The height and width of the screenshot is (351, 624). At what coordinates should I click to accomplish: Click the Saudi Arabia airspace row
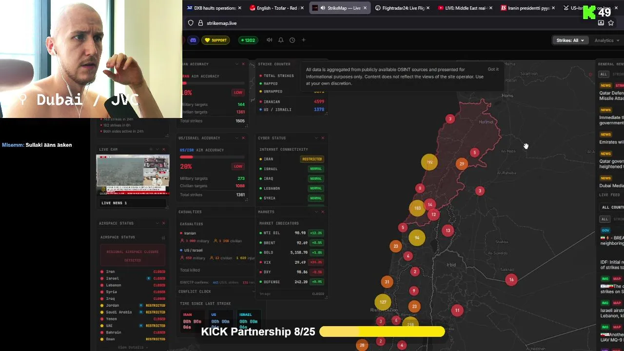133,312
